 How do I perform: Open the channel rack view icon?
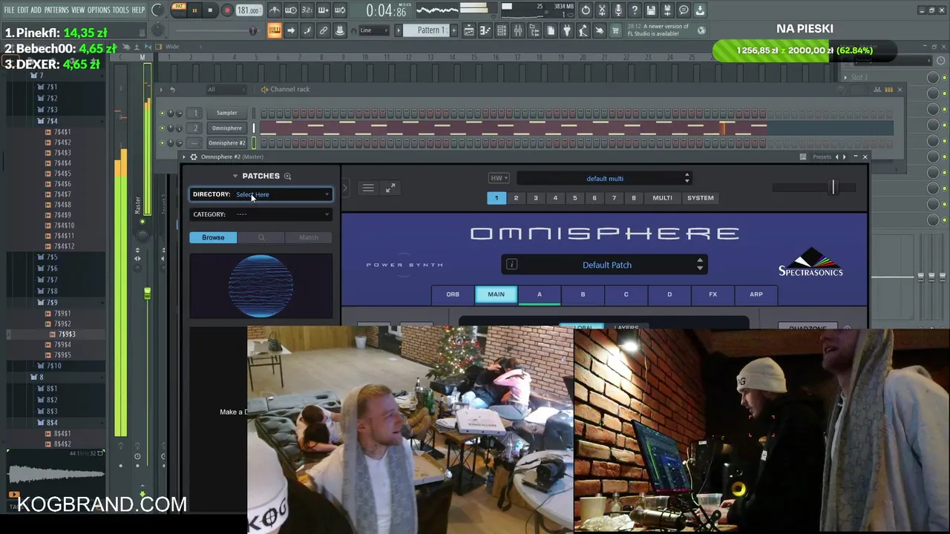(502, 30)
